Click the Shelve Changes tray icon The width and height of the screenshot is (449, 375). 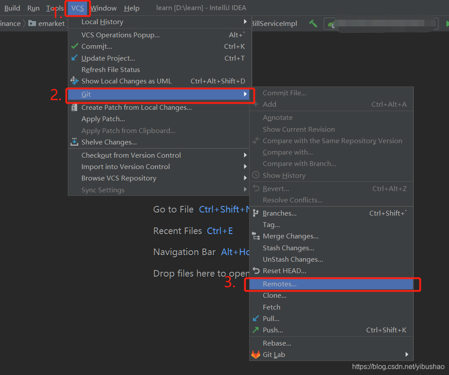point(74,142)
